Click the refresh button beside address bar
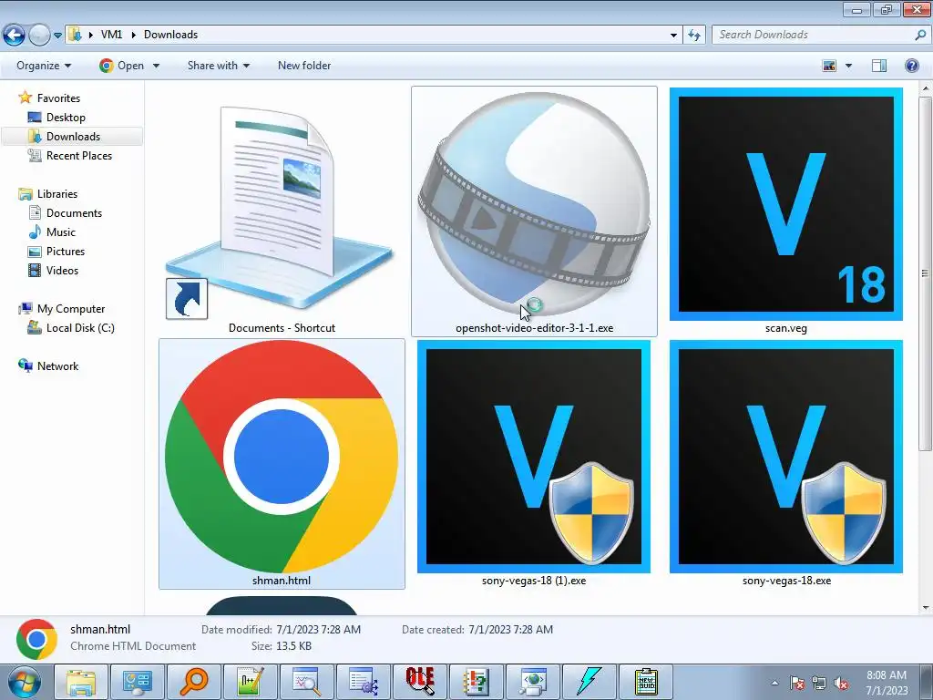The width and height of the screenshot is (933, 700). click(x=693, y=35)
